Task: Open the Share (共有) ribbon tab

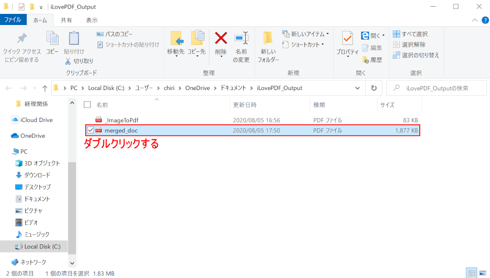Action: (x=66, y=20)
